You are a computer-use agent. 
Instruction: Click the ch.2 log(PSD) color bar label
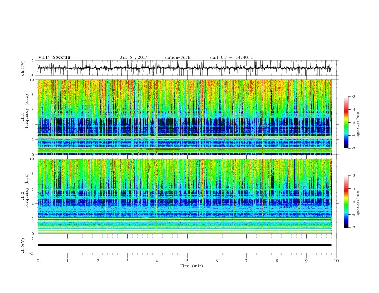[358, 203]
